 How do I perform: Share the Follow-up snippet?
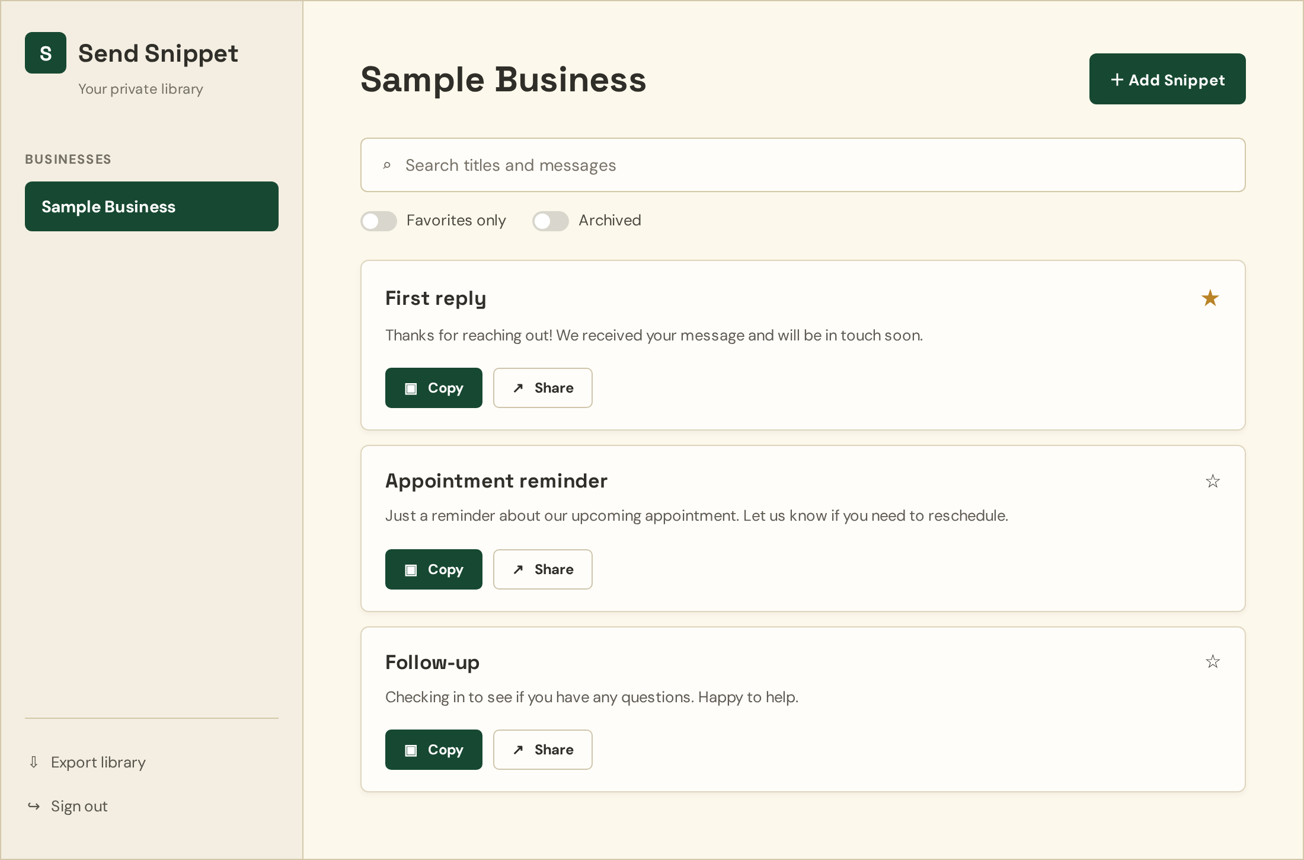point(543,750)
